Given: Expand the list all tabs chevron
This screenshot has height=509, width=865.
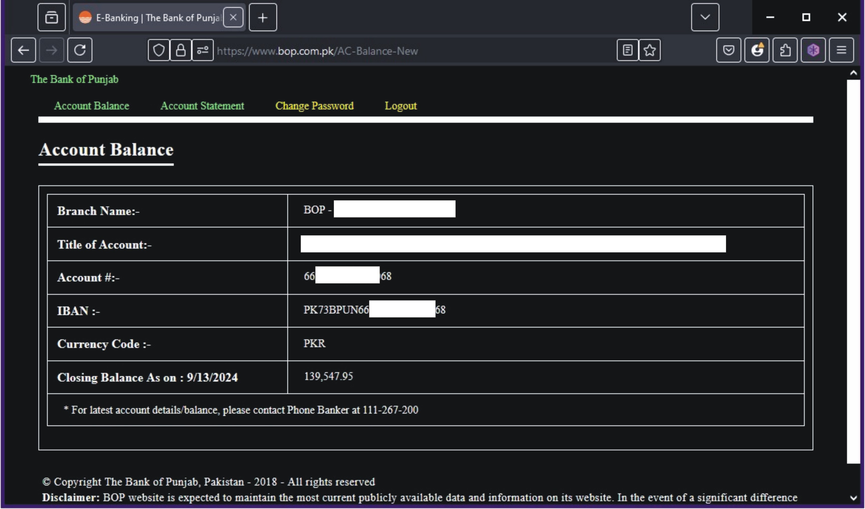Looking at the screenshot, I should [705, 17].
